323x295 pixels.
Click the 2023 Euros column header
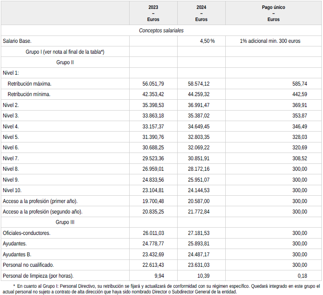(153, 13)
